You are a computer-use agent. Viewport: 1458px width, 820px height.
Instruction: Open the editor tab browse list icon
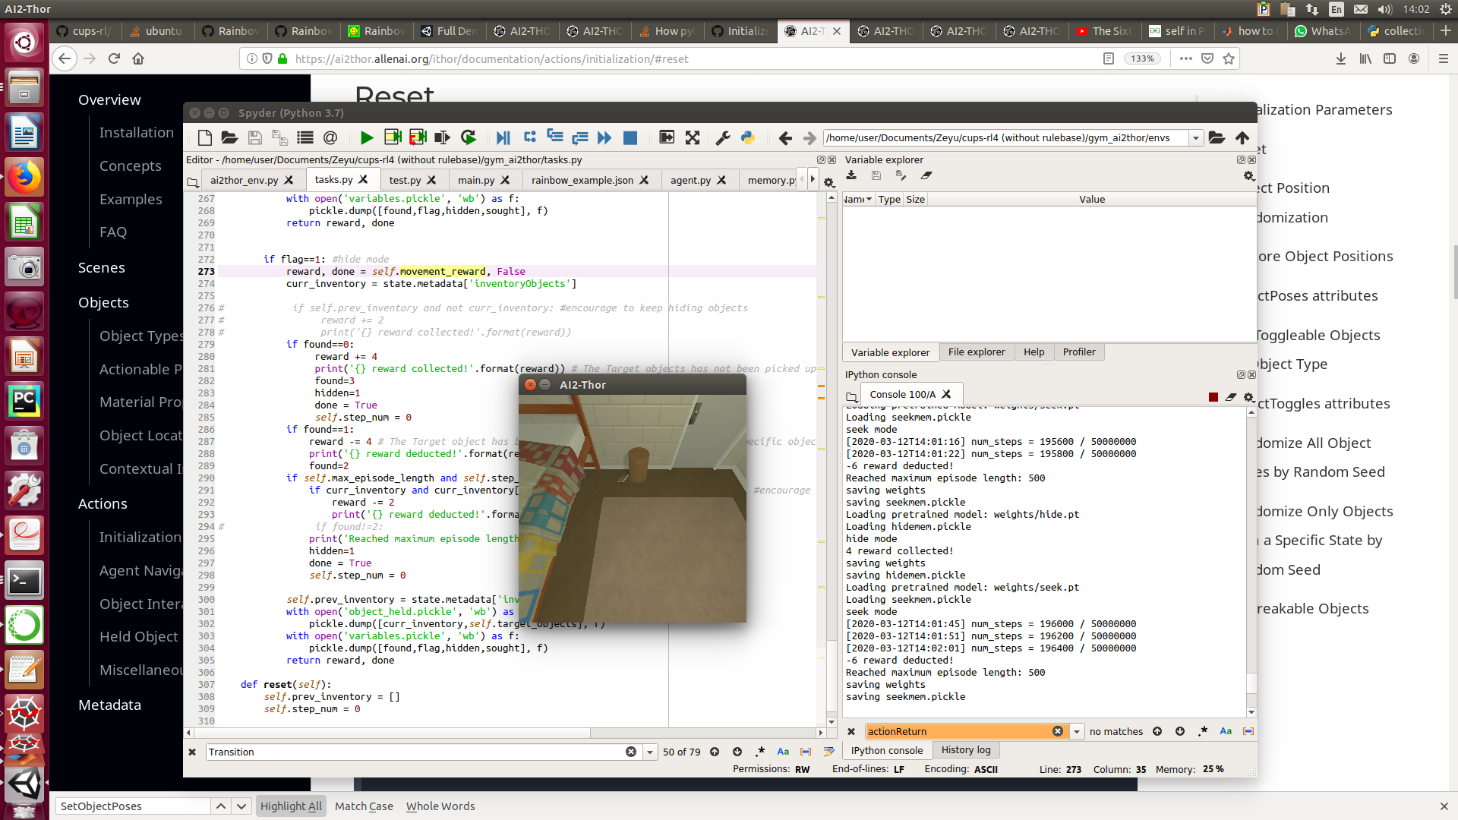point(193,181)
